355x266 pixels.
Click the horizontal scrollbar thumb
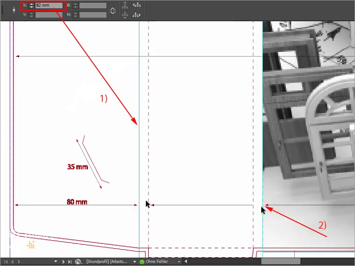click(281, 262)
